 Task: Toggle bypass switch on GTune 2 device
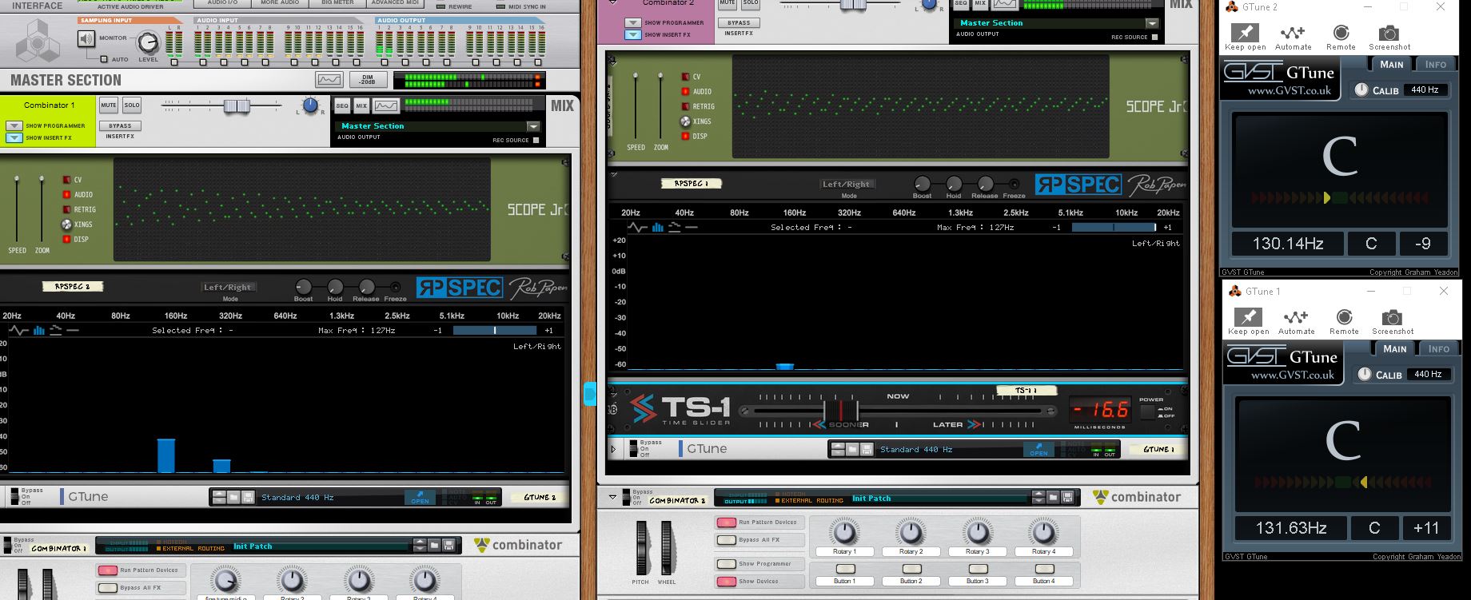coord(14,496)
